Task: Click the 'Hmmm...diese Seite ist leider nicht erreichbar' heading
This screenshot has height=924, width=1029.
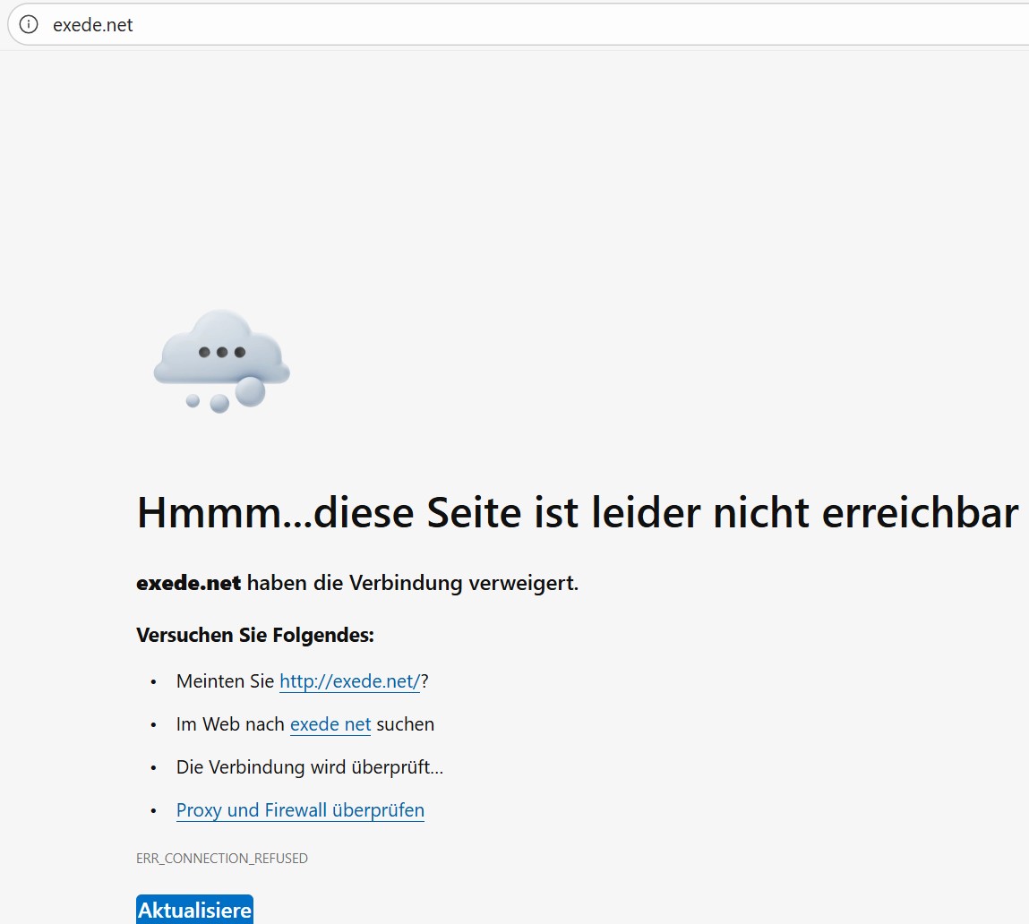Action: (577, 513)
